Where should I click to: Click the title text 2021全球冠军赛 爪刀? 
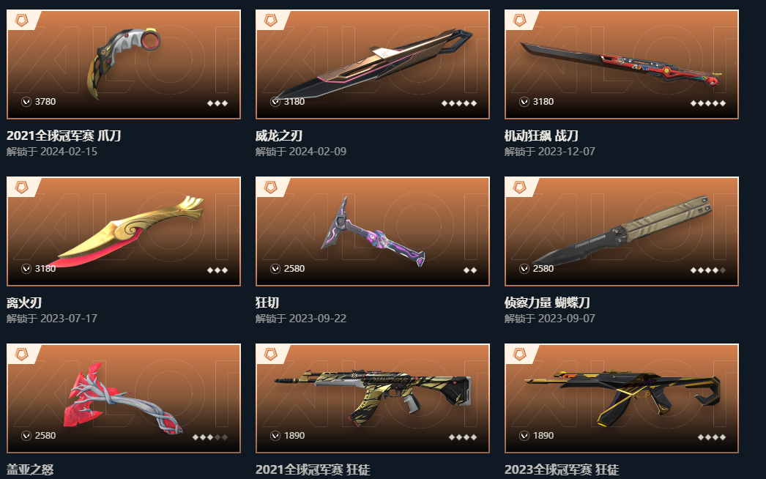pyautogui.click(x=64, y=135)
